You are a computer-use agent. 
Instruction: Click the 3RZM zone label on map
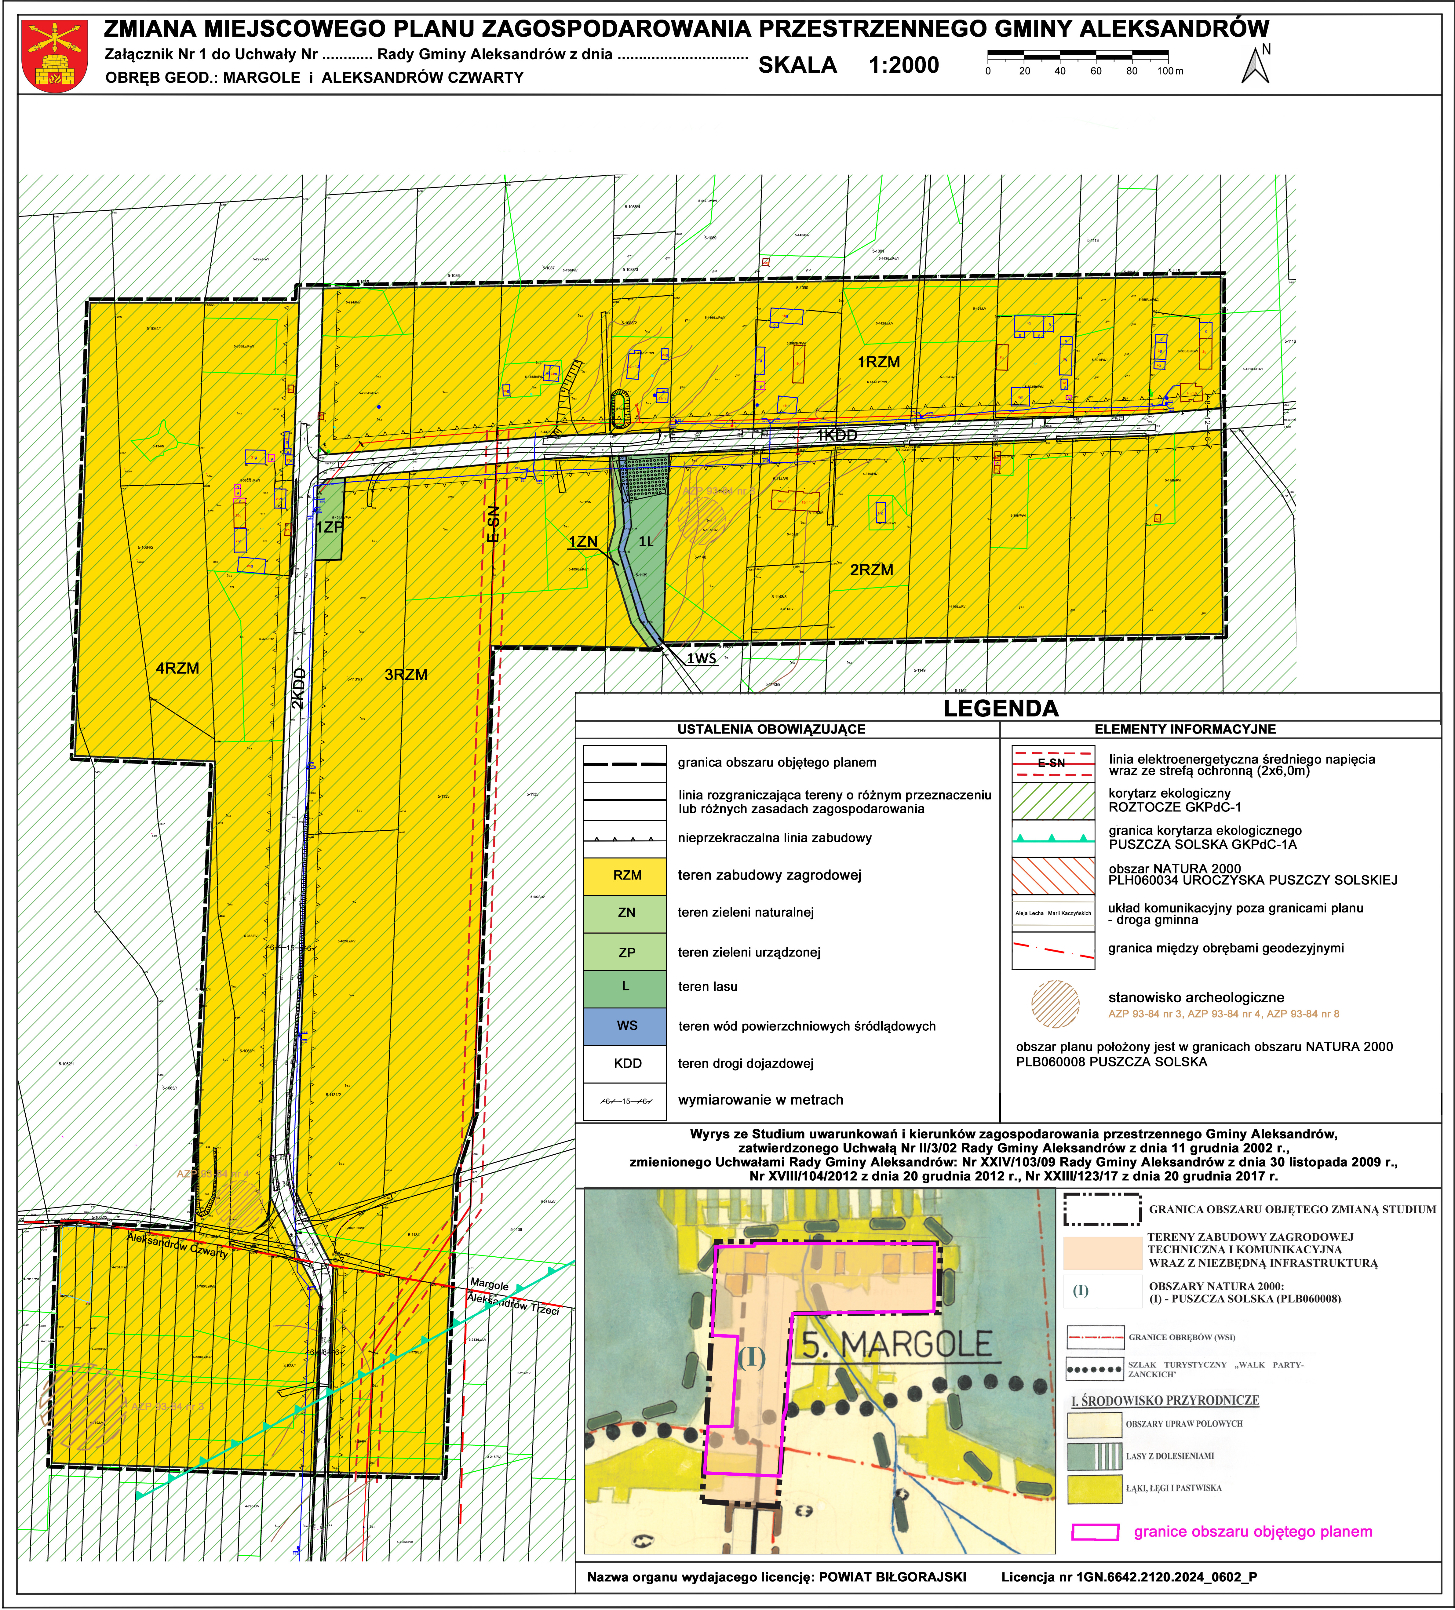point(406,675)
